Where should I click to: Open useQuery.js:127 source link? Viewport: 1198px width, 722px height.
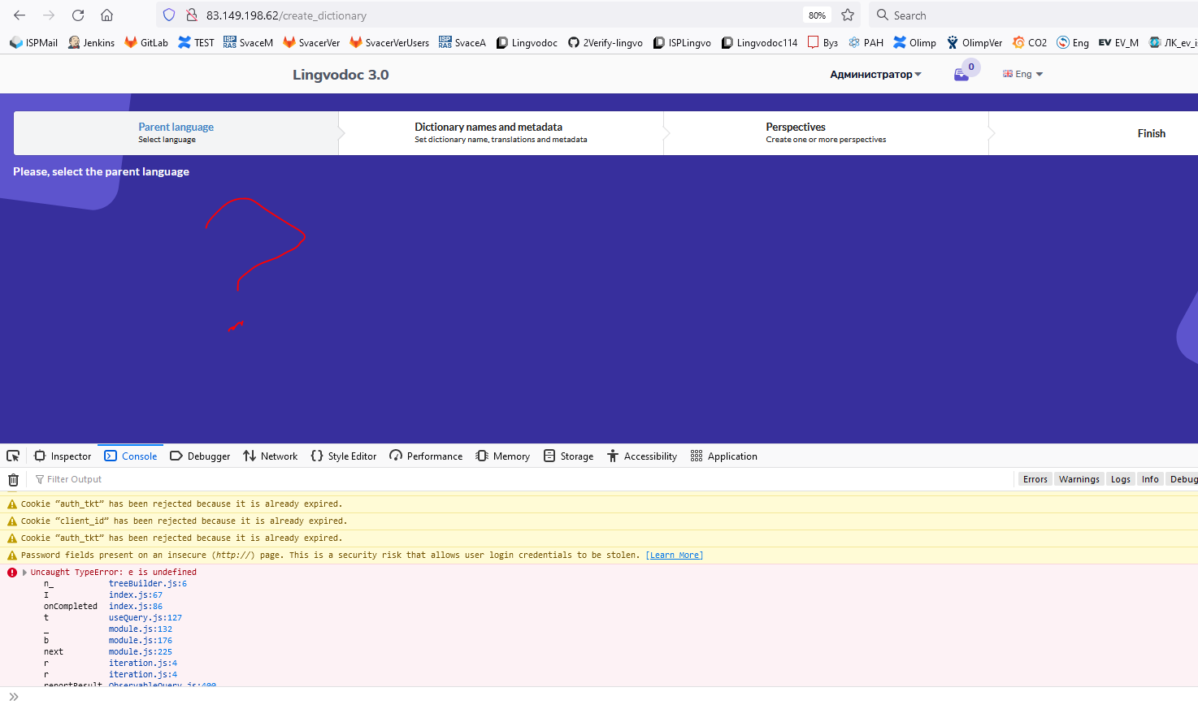point(145,618)
